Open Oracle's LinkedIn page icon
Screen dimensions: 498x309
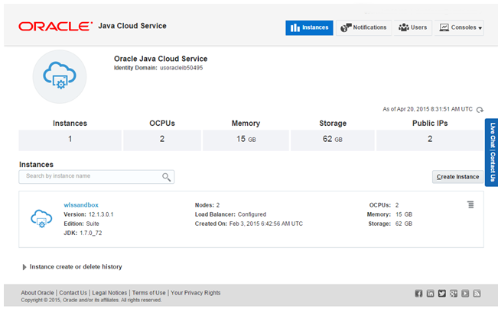431,294
